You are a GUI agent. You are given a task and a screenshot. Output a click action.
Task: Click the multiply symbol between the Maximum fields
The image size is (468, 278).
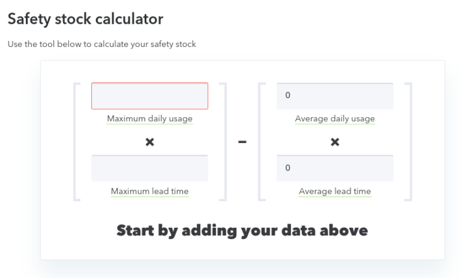tap(150, 143)
